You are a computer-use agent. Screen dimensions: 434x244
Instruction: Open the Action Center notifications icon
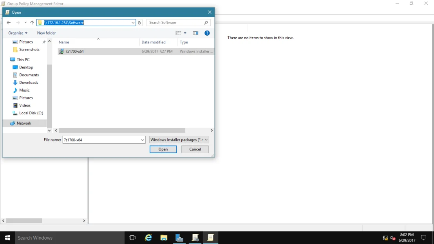[x=423, y=238]
